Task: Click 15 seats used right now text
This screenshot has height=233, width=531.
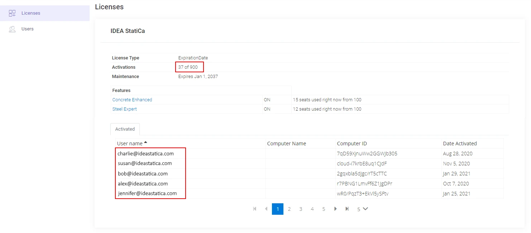Action: 327,100
